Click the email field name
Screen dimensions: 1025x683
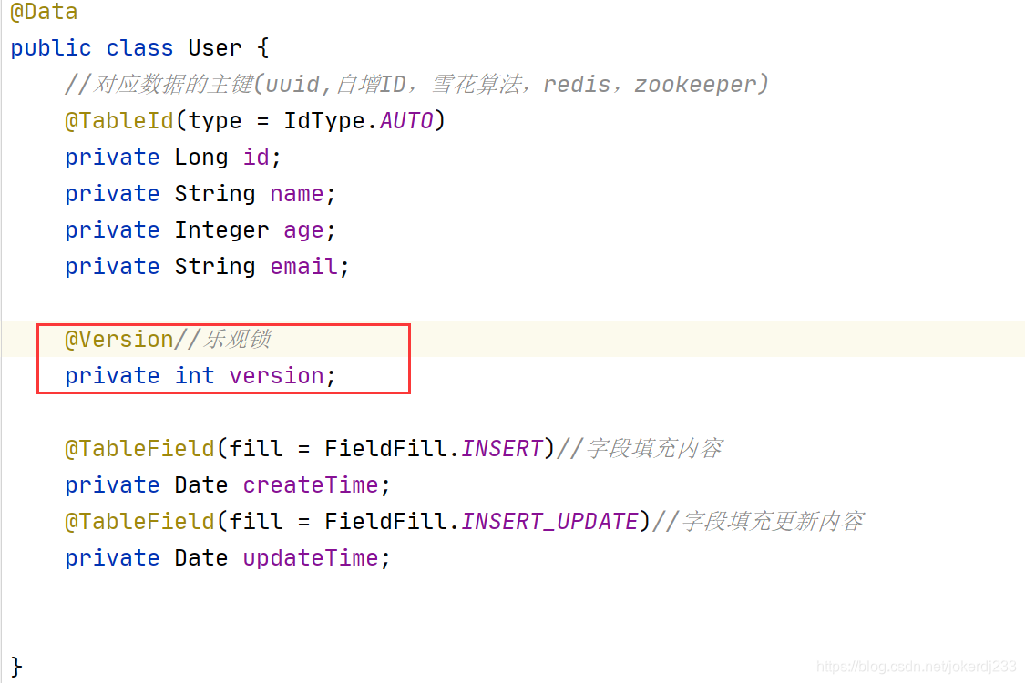pyautogui.click(x=304, y=267)
